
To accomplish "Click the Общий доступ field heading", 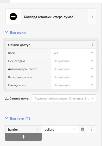I will (19, 45).
